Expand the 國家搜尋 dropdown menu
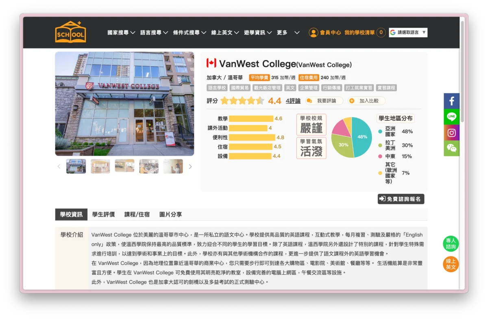This screenshot has width=488, height=319. tap(121, 33)
